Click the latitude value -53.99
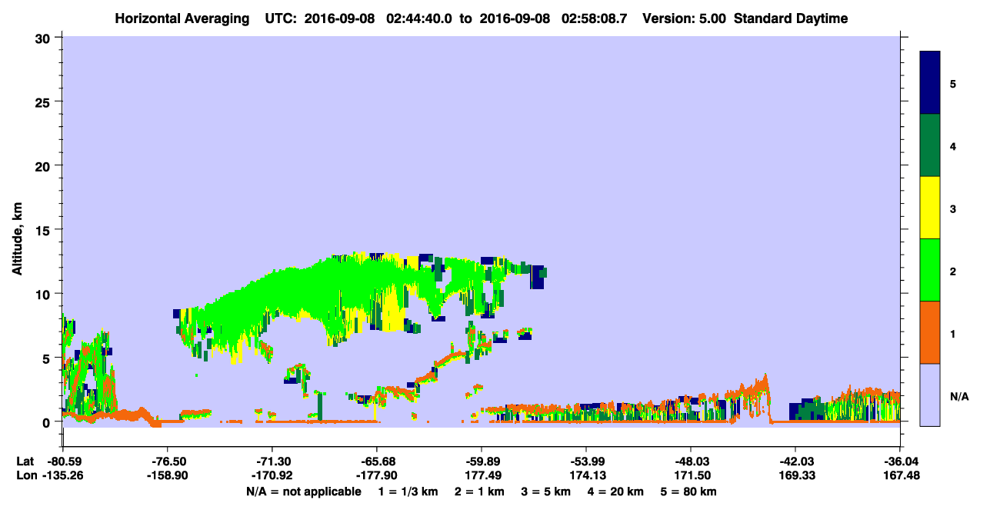The image size is (1000, 513). [x=586, y=461]
